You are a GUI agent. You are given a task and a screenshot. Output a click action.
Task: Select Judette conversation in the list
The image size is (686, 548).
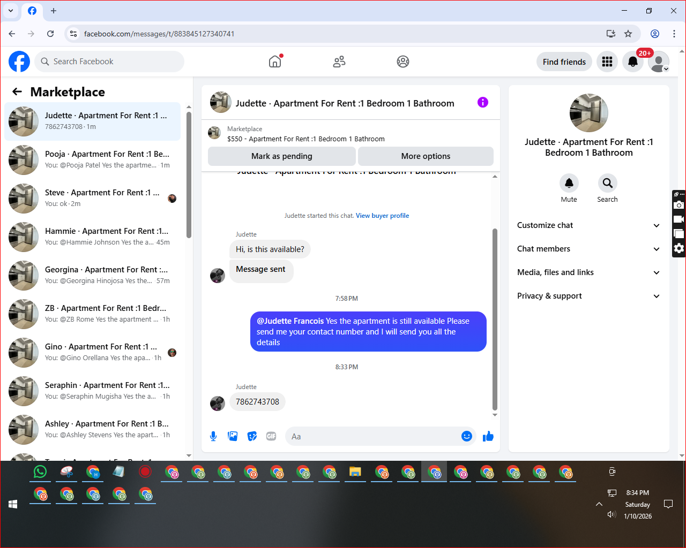[x=93, y=121]
